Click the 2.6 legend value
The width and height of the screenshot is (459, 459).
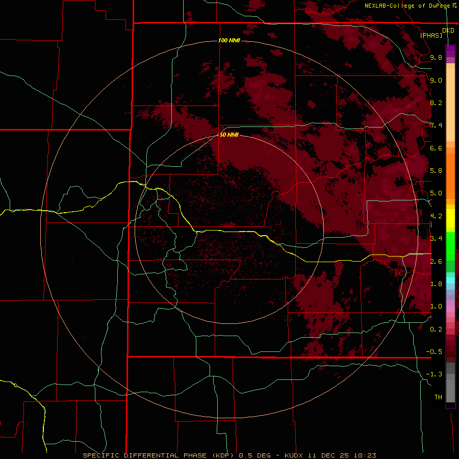436,262
